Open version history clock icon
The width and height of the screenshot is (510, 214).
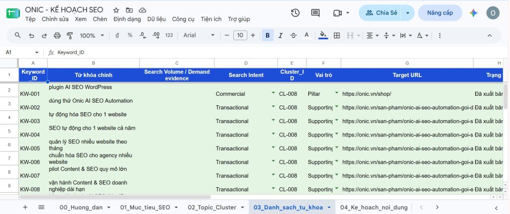295,13
